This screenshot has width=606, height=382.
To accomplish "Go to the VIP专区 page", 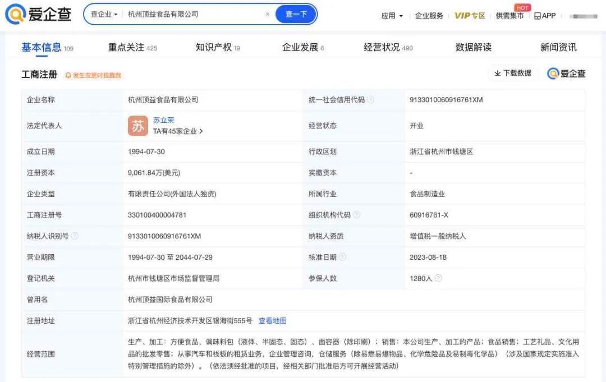I will (470, 16).
